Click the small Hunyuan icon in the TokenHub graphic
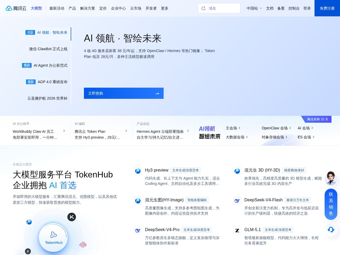The image size is (340, 255). point(29,222)
